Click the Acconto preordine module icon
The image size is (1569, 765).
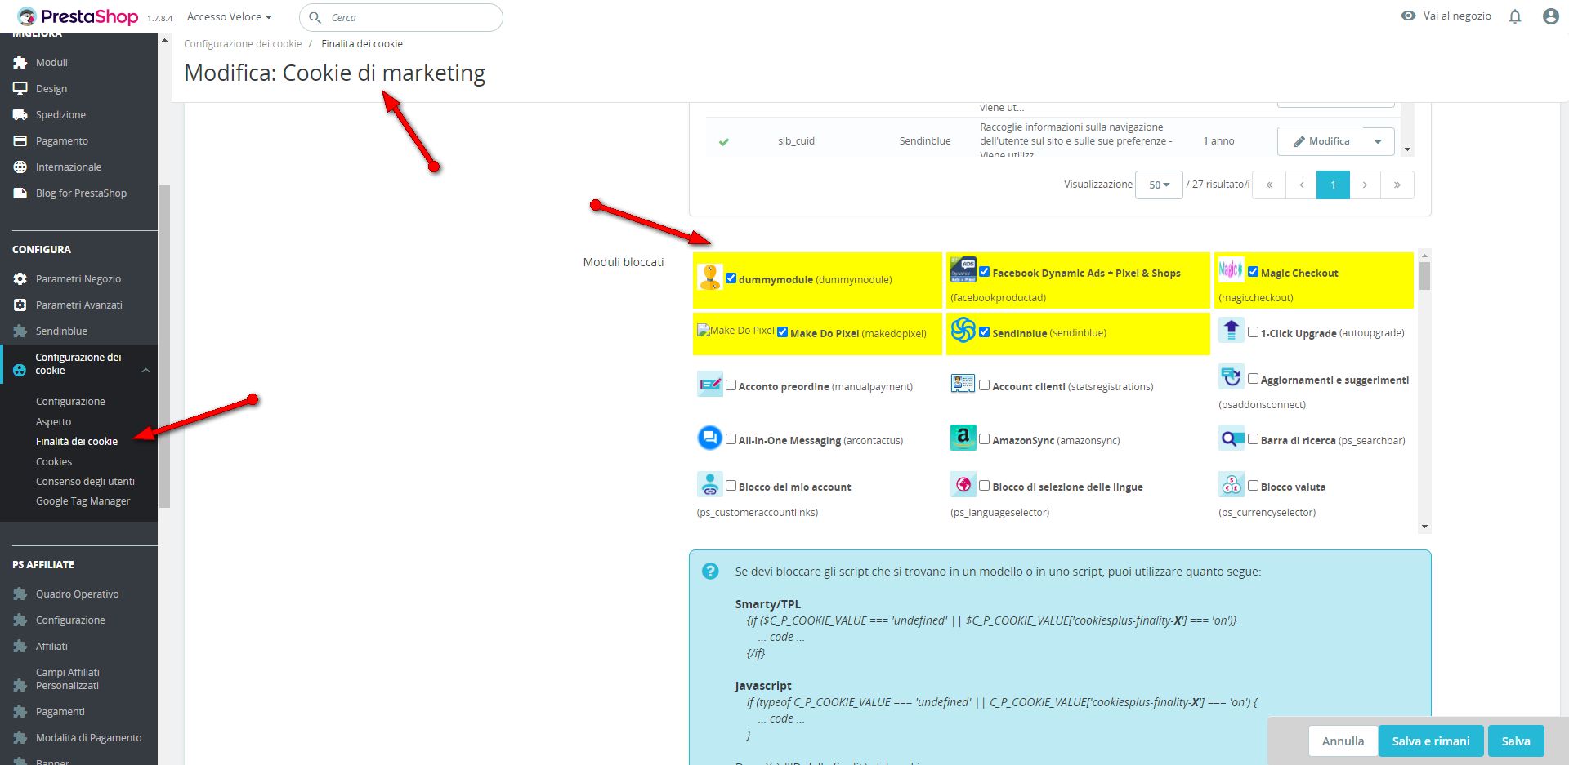tap(710, 384)
